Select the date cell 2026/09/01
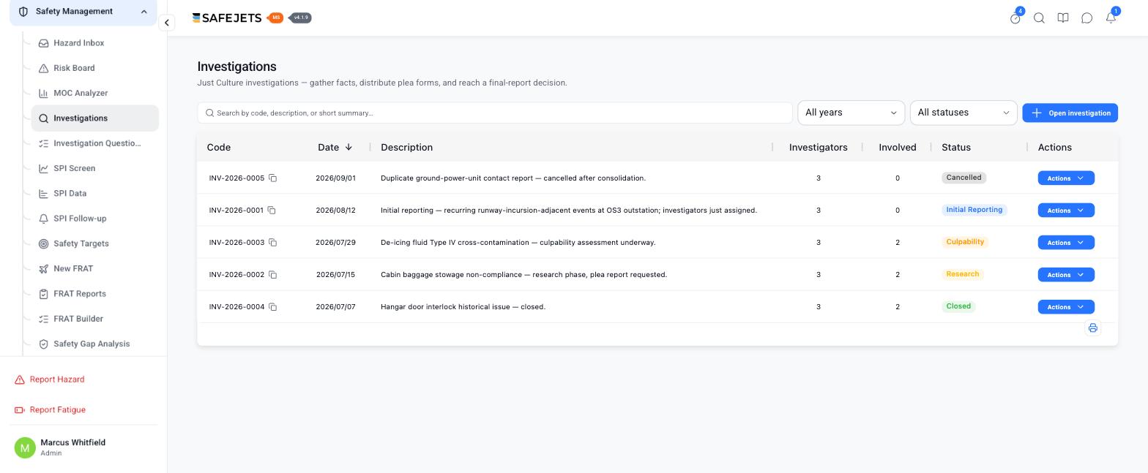The width and height of the screenshot is (1148, 473). [335, 178]
